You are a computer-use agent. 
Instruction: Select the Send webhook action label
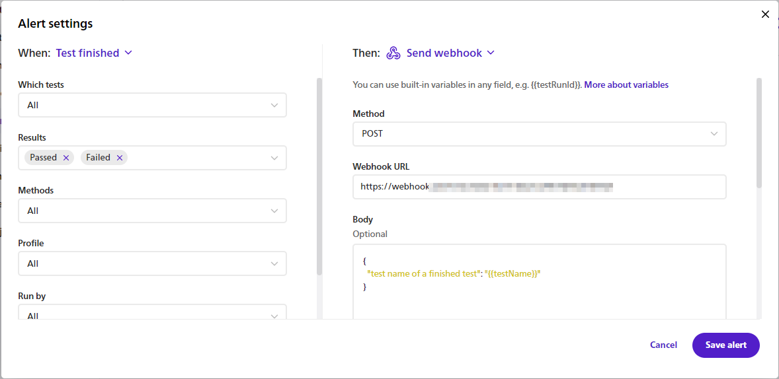tap(444, 53)
